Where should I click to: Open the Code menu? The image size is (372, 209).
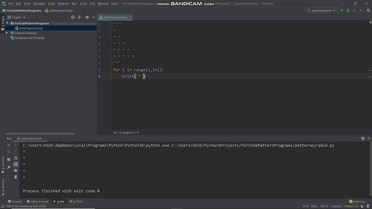[x=52, y=4]
